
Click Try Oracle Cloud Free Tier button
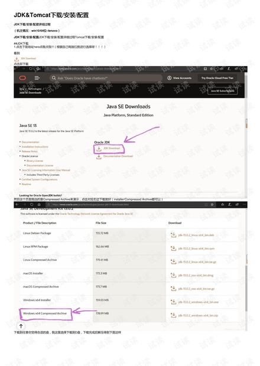[x=217, y=78]
